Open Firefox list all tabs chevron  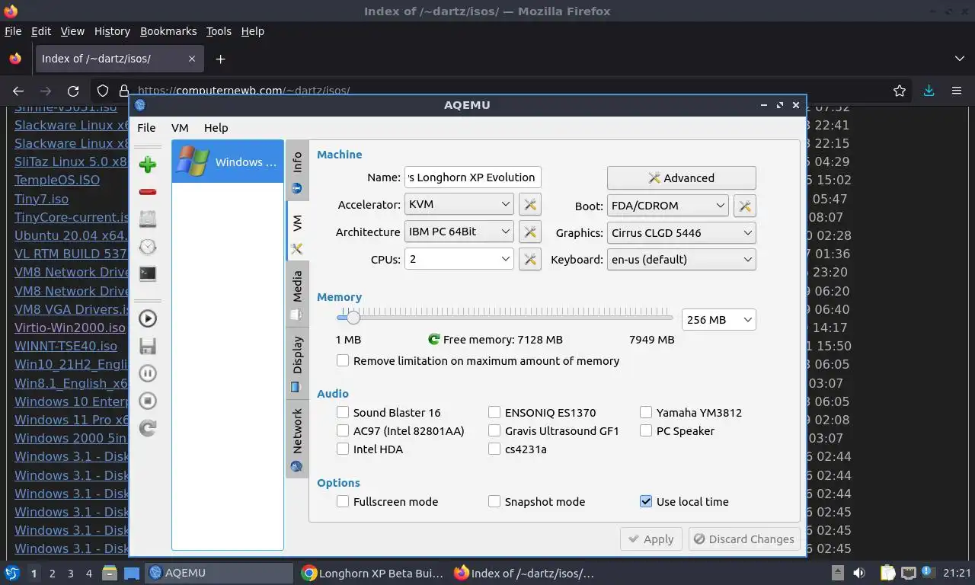pos(960,59)
